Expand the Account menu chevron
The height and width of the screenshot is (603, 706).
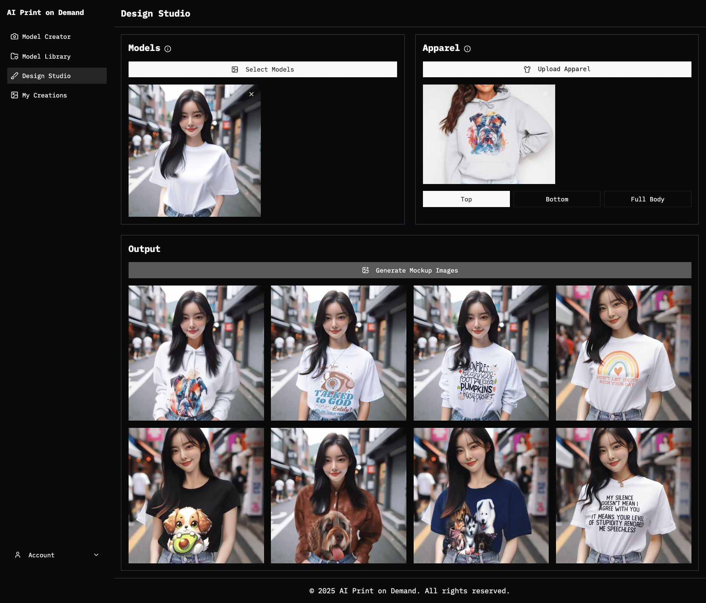(x=96, y=555)
